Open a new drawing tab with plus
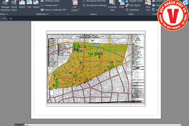This screenshot has height=126, width=189. click(10, 19)
